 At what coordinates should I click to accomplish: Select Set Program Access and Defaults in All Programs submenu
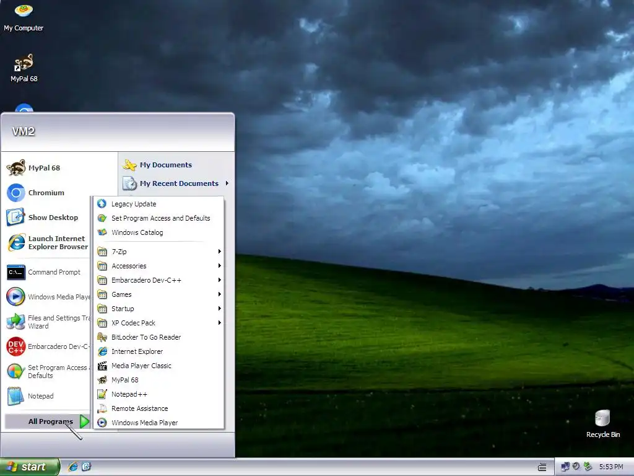coord(159,218)
